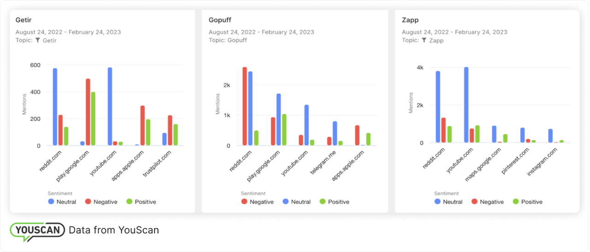The width and height of the screenshot is (590, 252).
Task: Click the YouScan logo icon
Action: click(x=37, y=231)
